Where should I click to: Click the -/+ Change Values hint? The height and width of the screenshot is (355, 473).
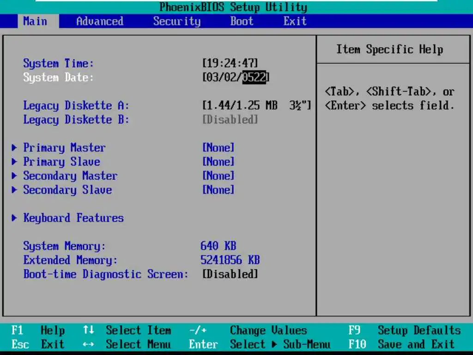248,330
